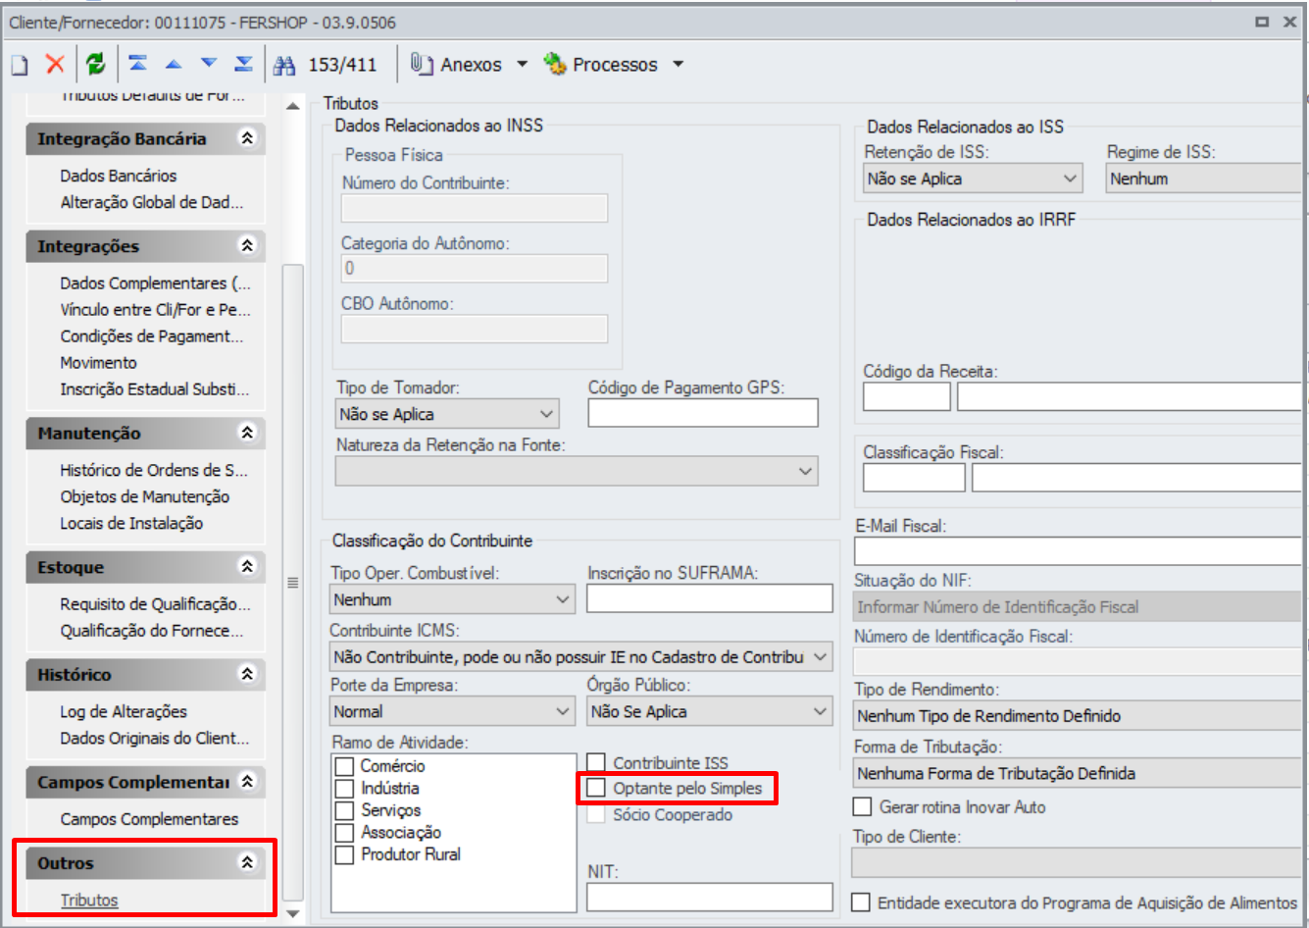This screenshot has width=1309, height=928.
Task: Open Requisito de Qualificação item
Action: [x=155, y=604]
